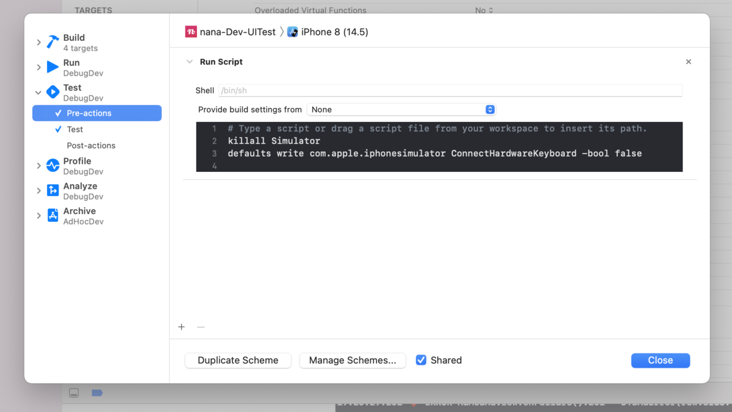The width and height of the screenshot is (732, 412).
Task: Click the Analyze icon
Action: 53,191
